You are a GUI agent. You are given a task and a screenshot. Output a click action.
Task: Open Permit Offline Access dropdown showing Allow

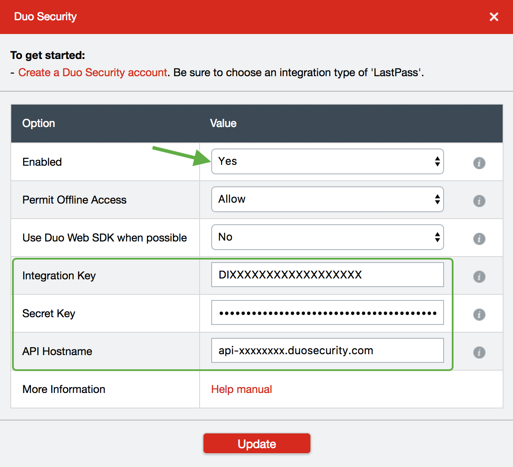point(328,199)
